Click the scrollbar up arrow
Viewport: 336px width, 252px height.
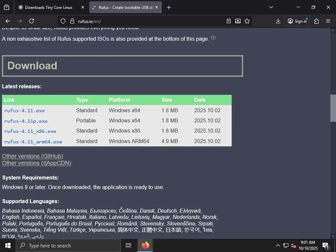tap(333, 31)
